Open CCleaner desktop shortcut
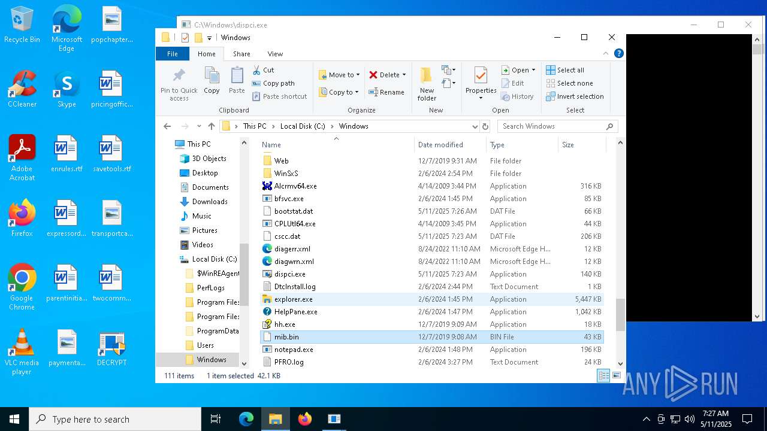 (x=22, y=89)
